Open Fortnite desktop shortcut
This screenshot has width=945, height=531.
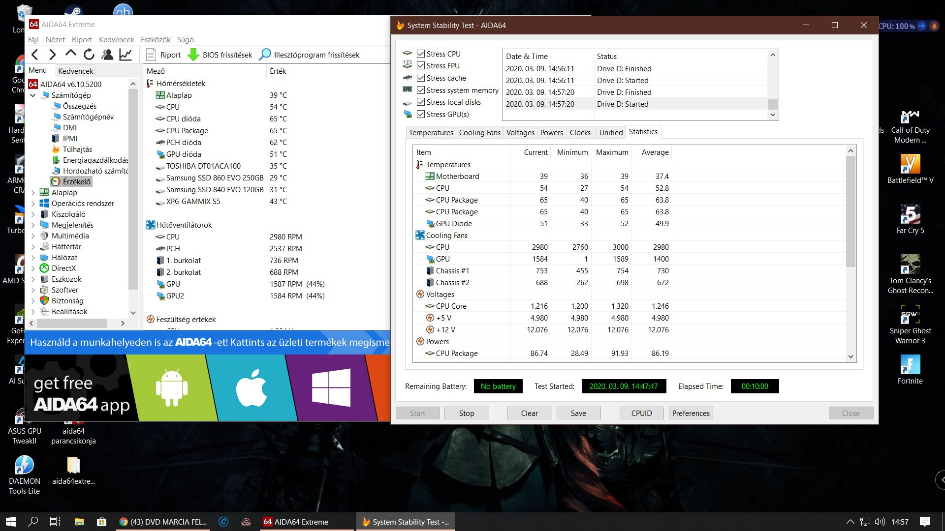coord(910,370)
